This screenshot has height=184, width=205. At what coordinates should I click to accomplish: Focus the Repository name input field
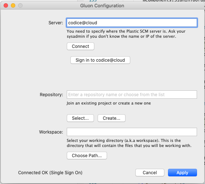click(x=132, y=95)
